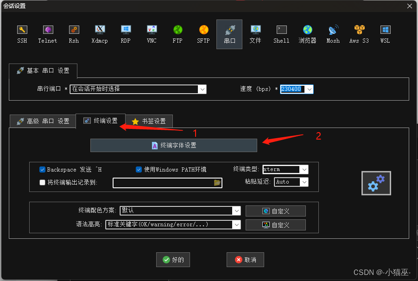This screenshot has width=418, height=281.
Task: Select the Xdmcp session type
Action: point(100,34)
